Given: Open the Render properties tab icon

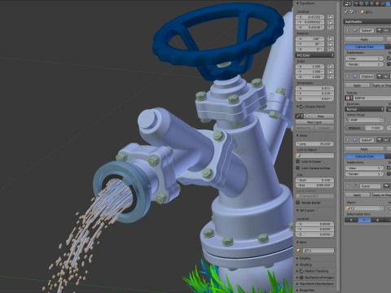Looking at the screenshot, I should pos(356,3).
